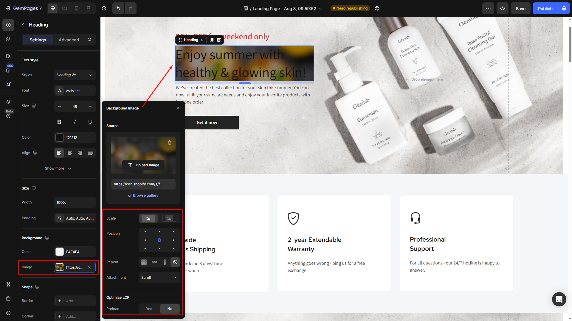The height and width of the screenshot is (321, 572).
Task: Switch to tablet device preview
Action: coord(65,8)
